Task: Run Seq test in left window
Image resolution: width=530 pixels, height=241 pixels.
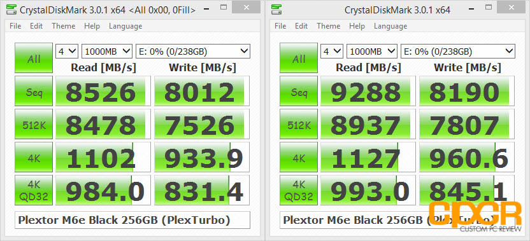Action: [34, 91]
